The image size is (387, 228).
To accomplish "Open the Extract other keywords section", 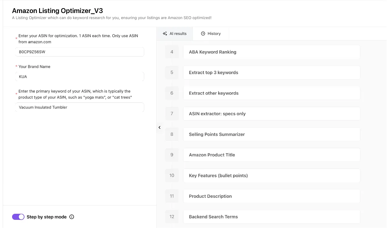I will point(271,93).
